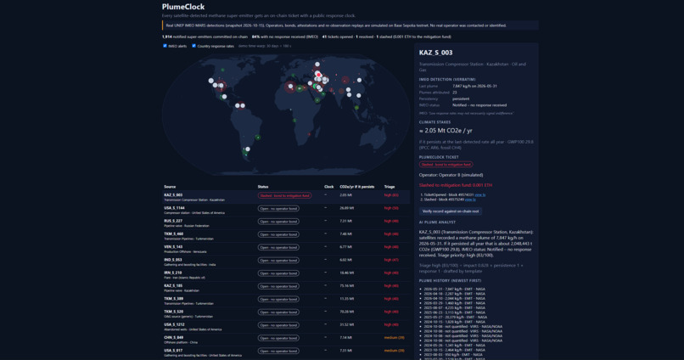684x360 pixels.
Task: Select the IRN_S_210 source row
Action: pos(286,275)
